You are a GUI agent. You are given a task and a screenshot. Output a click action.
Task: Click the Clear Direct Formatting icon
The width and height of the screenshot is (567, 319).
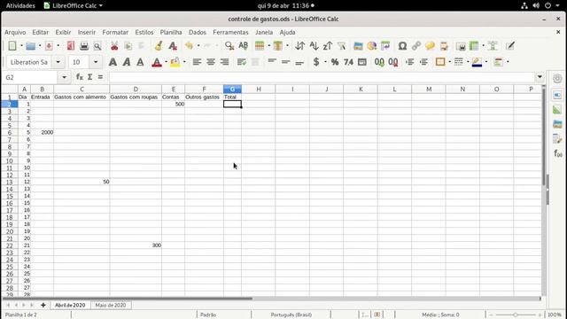173,46
